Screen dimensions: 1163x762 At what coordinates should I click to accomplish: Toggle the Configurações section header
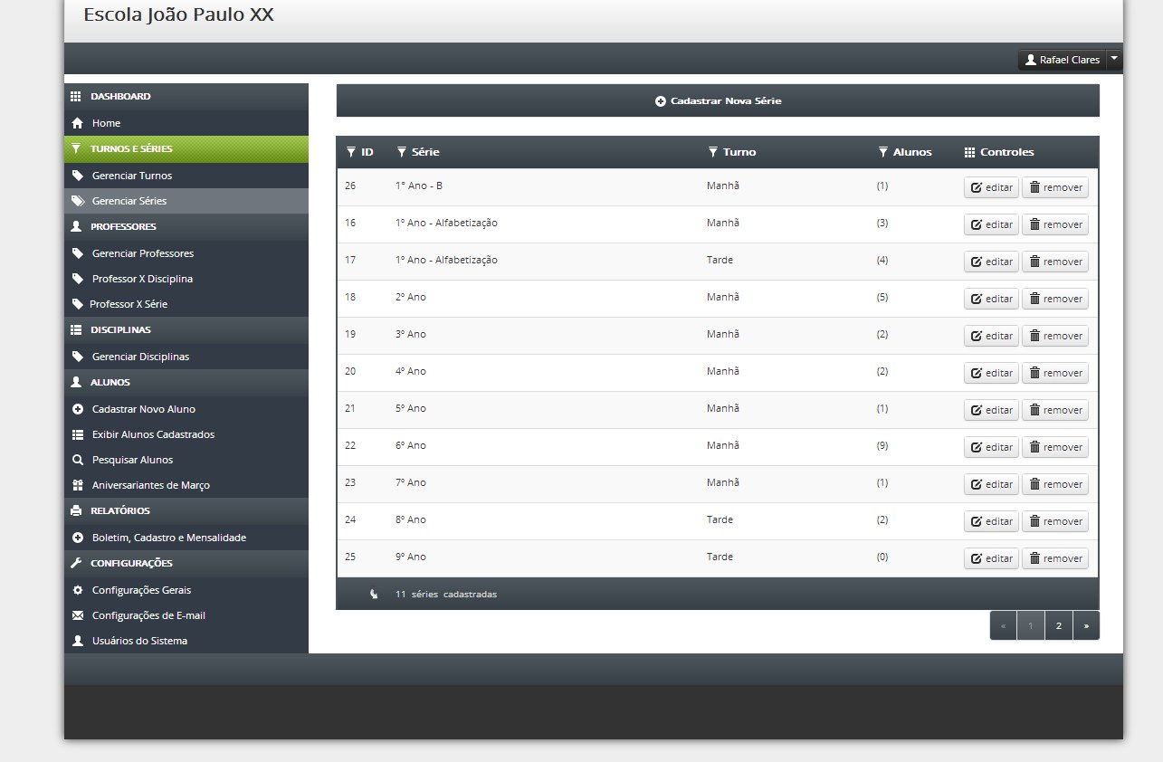[186, 563]
